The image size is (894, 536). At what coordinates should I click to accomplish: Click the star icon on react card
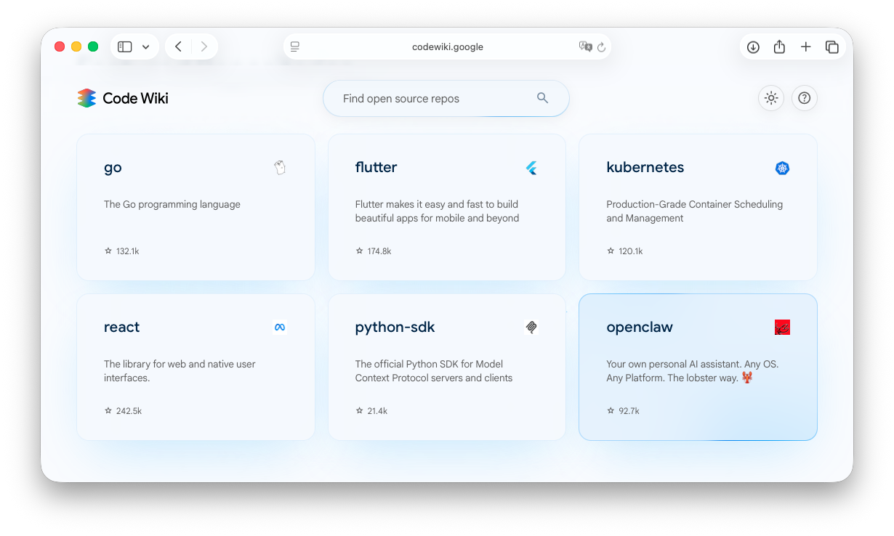[108, 410]
